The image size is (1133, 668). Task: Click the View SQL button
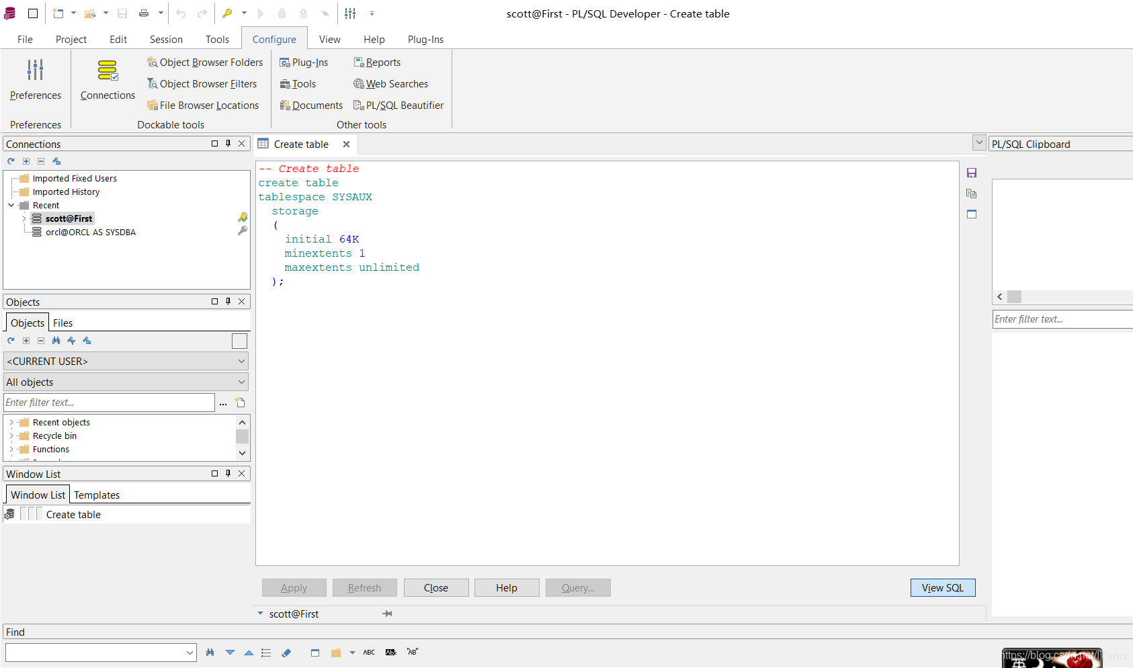click(943, 587)
